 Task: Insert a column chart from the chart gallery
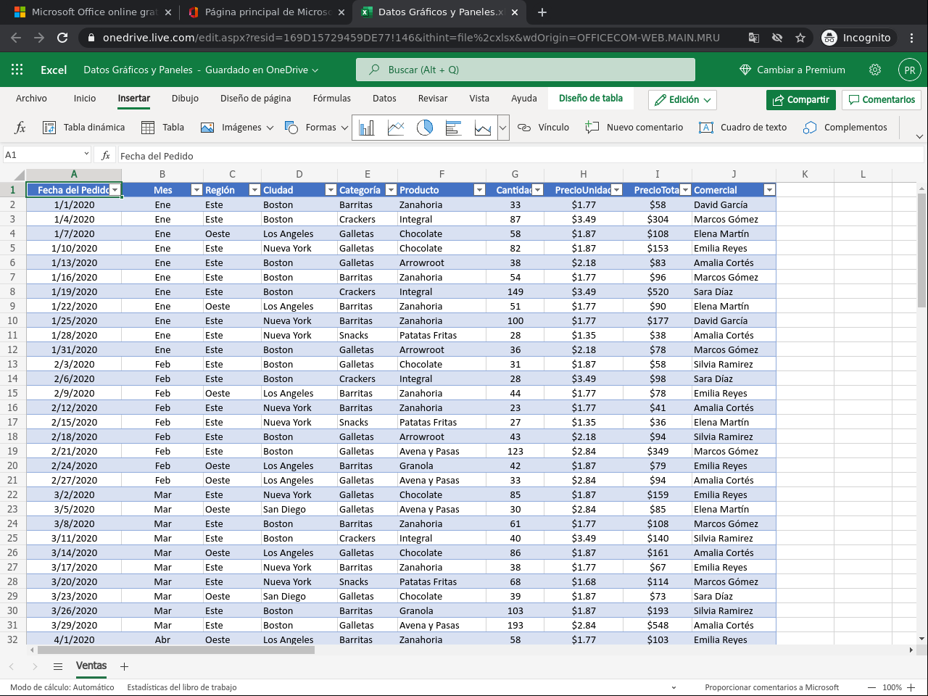[x=367, y=128]
